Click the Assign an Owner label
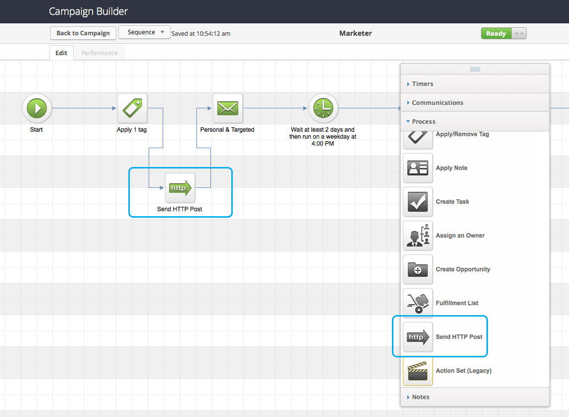This screenshot has width=569, height=417. [x=460, y=235]
